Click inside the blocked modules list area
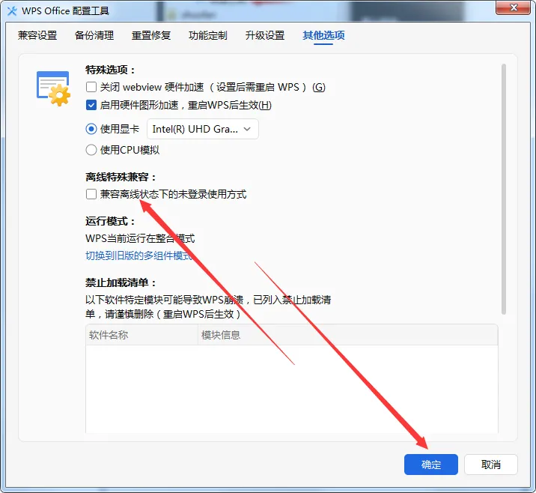 (292, 389)
